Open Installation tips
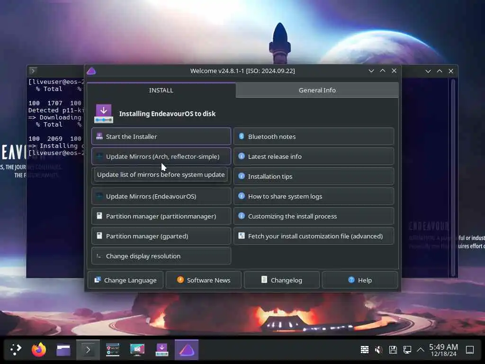The image size is (485, 364). [x=314, y=176]
